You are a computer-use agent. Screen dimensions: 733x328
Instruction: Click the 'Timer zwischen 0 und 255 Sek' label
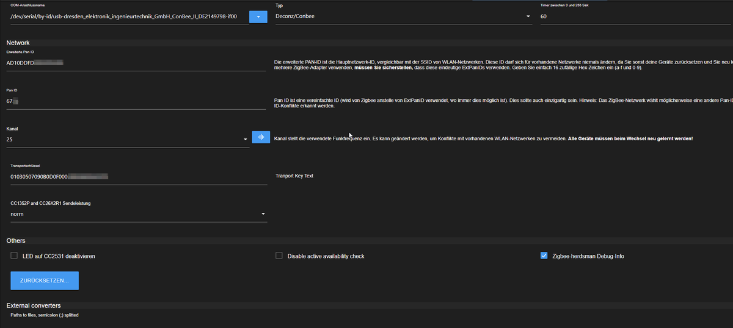pyautogui.click(x=564, y=5)
